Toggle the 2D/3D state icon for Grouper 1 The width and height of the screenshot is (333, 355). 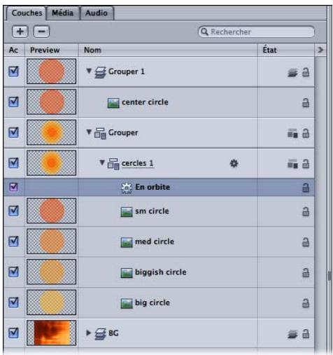292,73
